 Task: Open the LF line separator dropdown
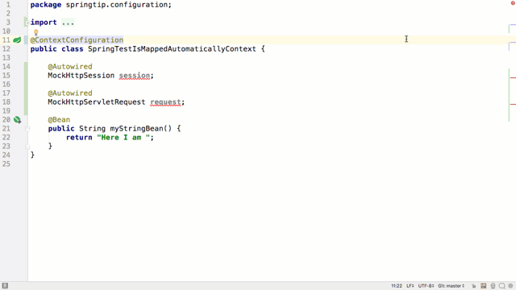(x=410, y=286)
